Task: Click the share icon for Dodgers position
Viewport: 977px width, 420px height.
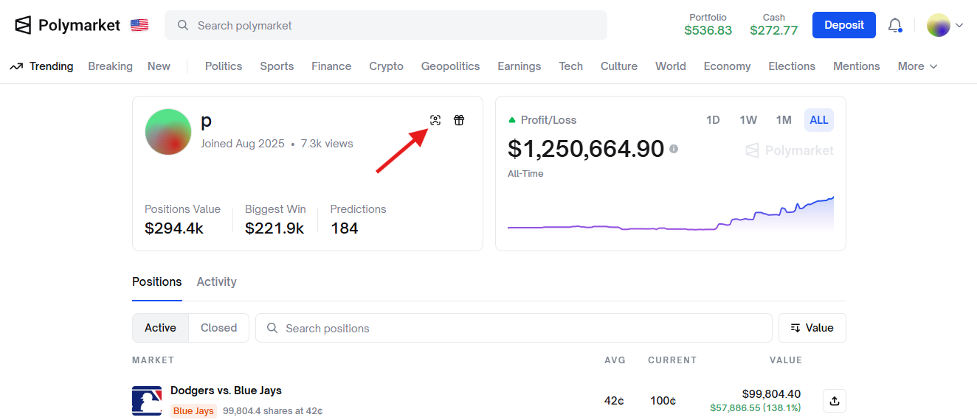Action: tap(835, 401)
